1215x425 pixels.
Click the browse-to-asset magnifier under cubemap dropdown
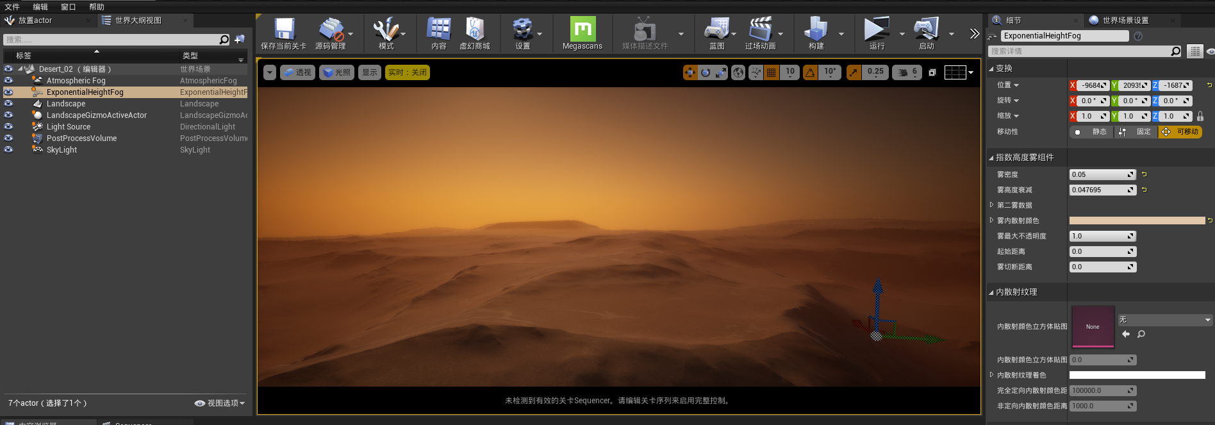pyautogui.click(x=1141, y=334)
